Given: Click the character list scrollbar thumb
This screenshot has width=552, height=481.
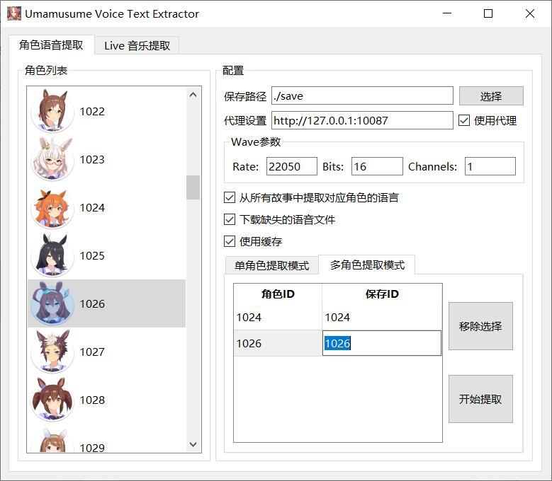Looking at the screenshot, I should pyautogui.click(x=193, y=187).
